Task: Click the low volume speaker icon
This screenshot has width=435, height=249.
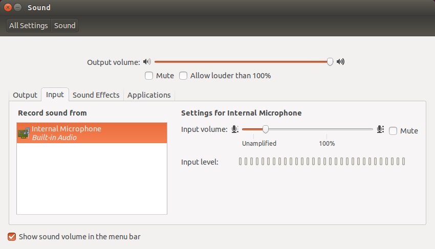Action: [x=147, y=62]
